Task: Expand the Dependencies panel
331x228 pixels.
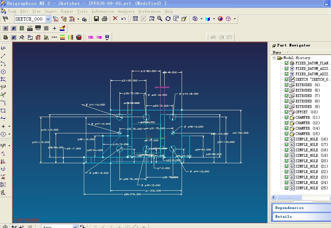Action: [302, 208]
